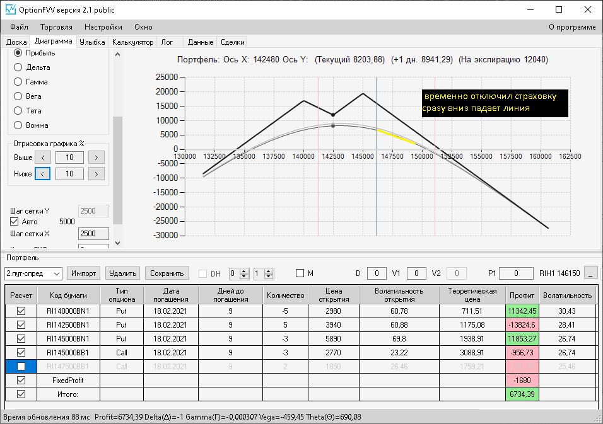603x424 pixels.
Task: Enable the unchecked RI147500BB1 row checkbox
Action: (21, 367)
